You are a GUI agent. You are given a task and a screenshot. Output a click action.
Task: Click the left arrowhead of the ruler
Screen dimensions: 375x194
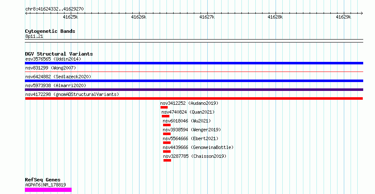(x=26, y=13)
